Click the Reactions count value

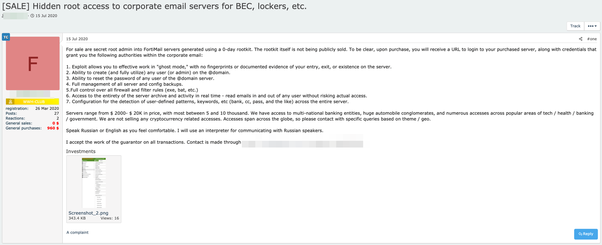pos(57,119)
